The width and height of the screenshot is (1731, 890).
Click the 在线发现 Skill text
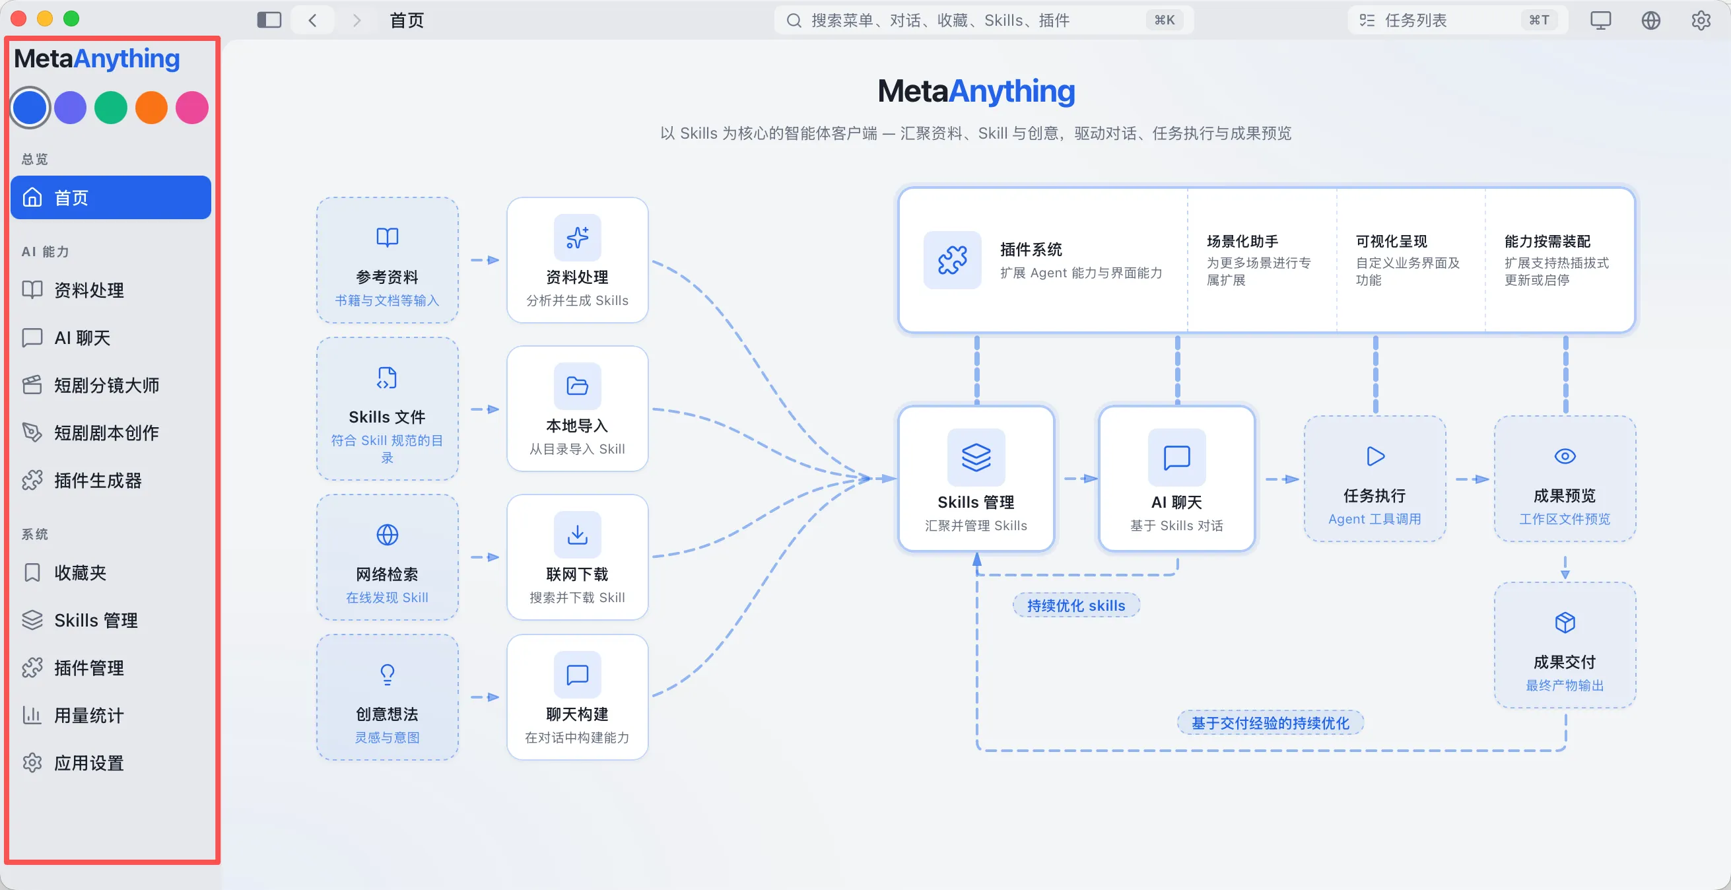[x=387, y=598]
